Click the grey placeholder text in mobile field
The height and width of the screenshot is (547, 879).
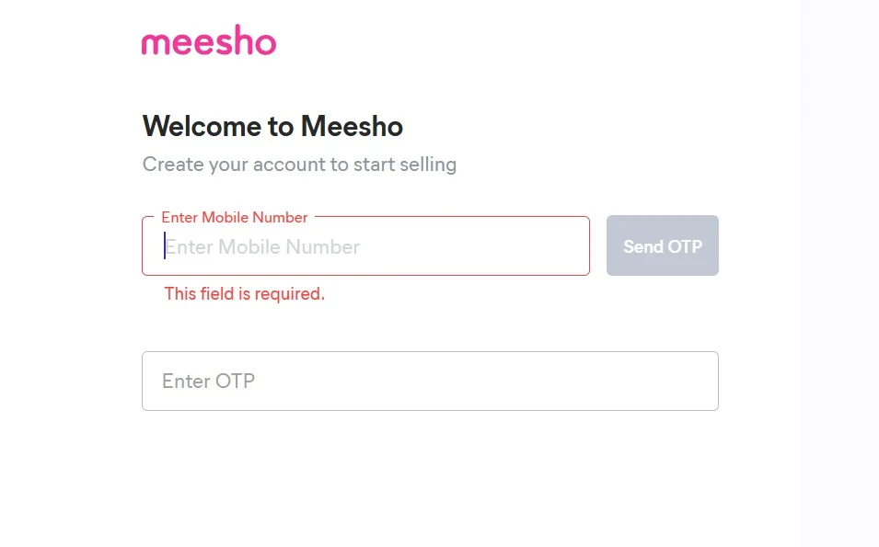(263, 246)
